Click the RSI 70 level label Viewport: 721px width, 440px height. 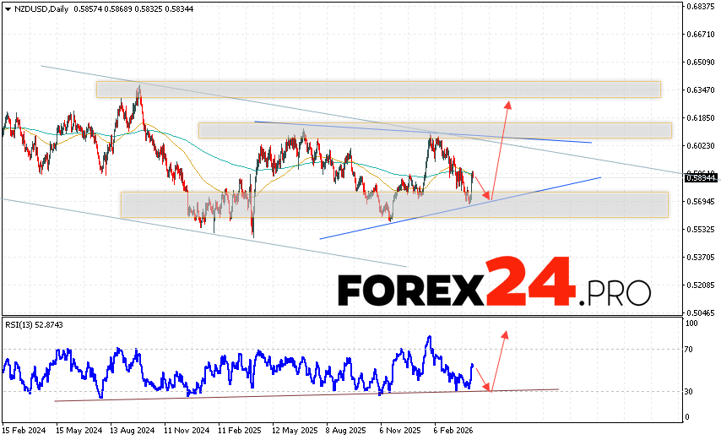coord(691,349)
